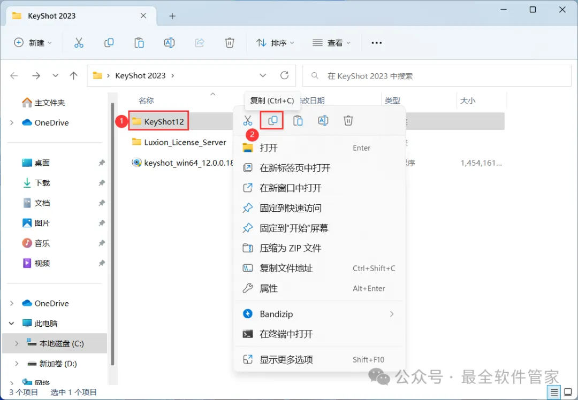578x400 pixels.
Task: Click the toolbar Delete trash icon
Action: pos(229,43)
